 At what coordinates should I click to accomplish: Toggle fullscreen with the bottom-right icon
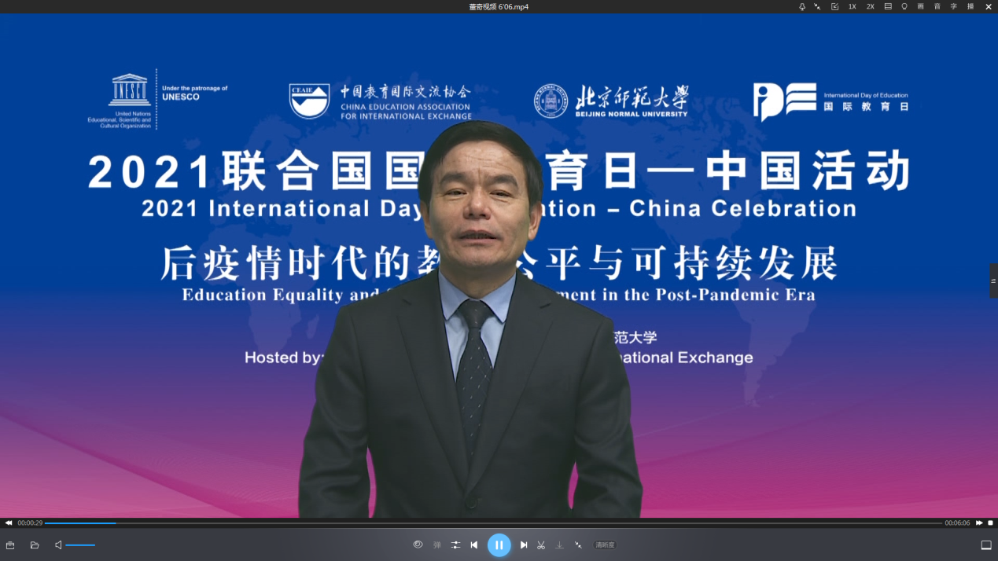(x=986, y=545)
